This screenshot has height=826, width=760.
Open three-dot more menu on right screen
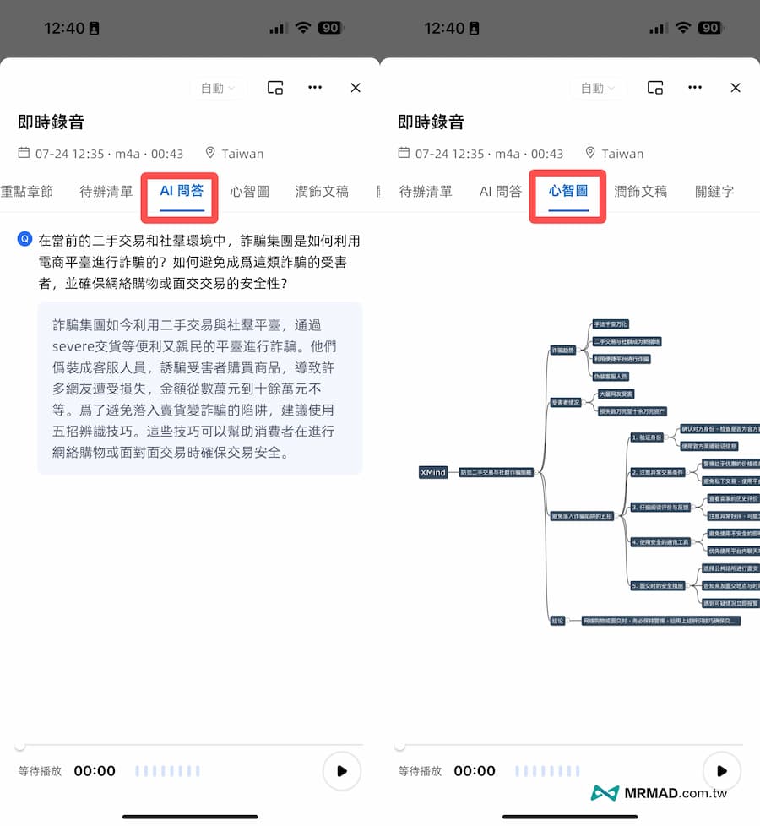695,87
